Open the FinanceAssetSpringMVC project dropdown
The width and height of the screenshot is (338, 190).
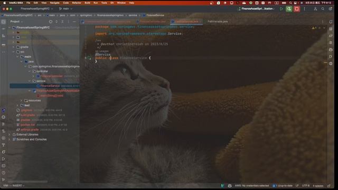37,9
